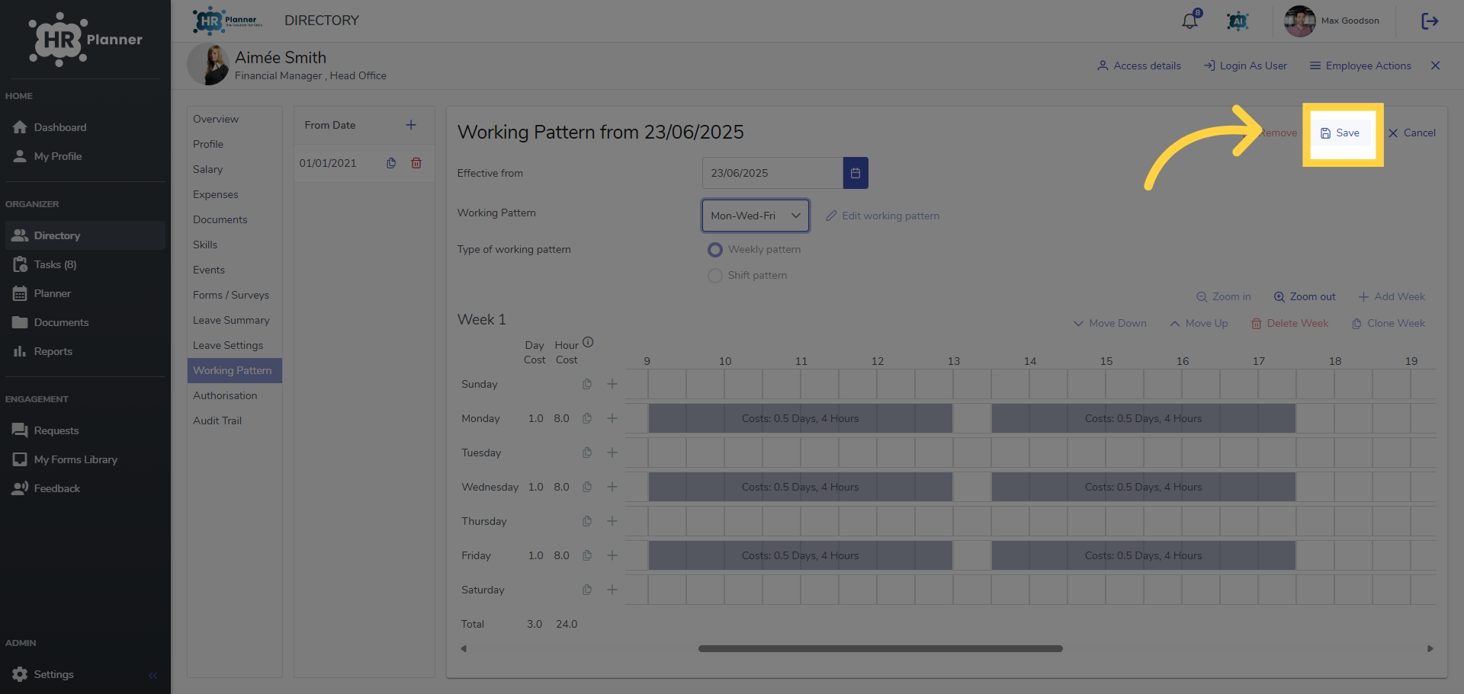The image size is (1464, 694).
Task: Click scrollbar right arrow under timeline
Action: tap(1430, 649)
